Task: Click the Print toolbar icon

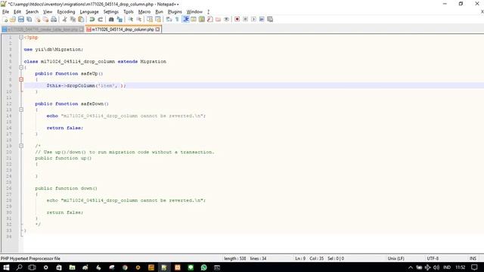Action: [54, 20]
